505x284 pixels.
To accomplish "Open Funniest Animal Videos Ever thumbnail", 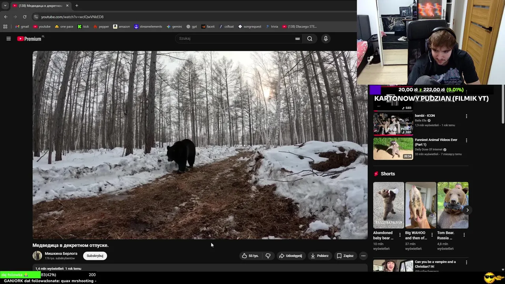I will tap(393, 148).
